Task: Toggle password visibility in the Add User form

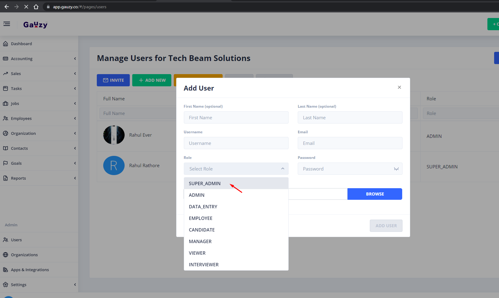Action: click(396, 169)
